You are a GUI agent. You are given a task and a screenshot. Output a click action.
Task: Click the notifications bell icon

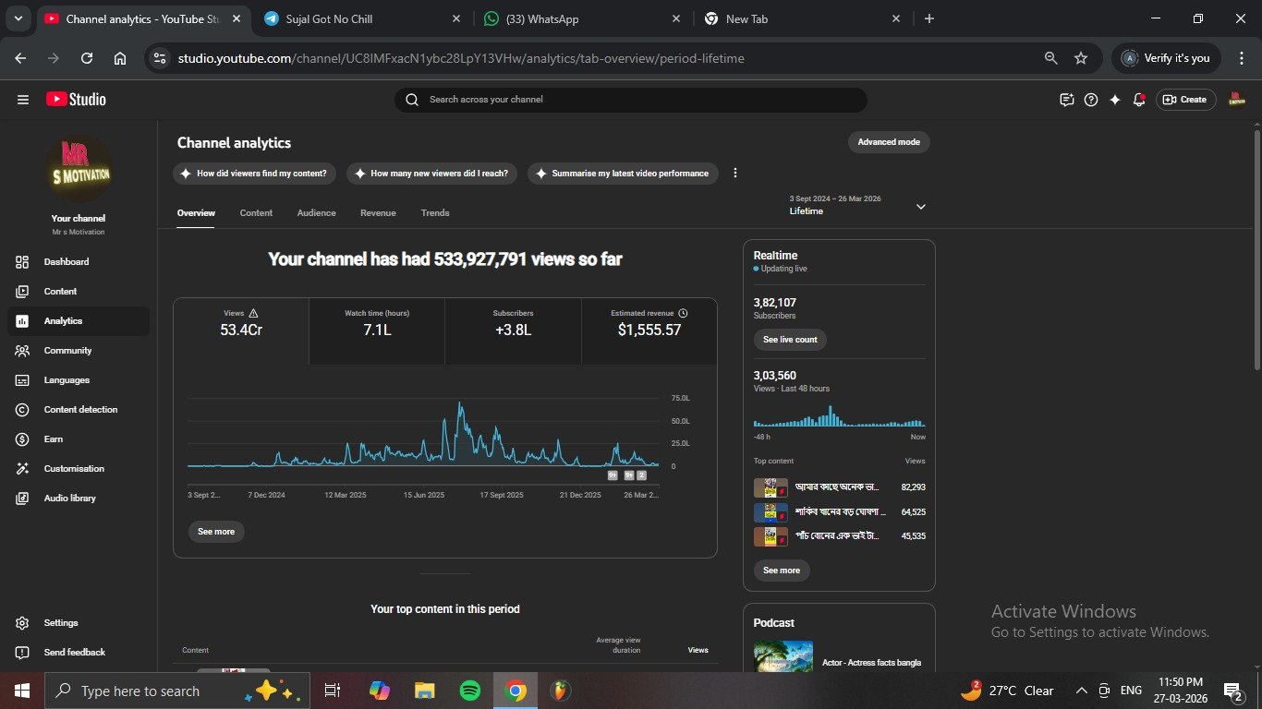tap(1139, 100)
